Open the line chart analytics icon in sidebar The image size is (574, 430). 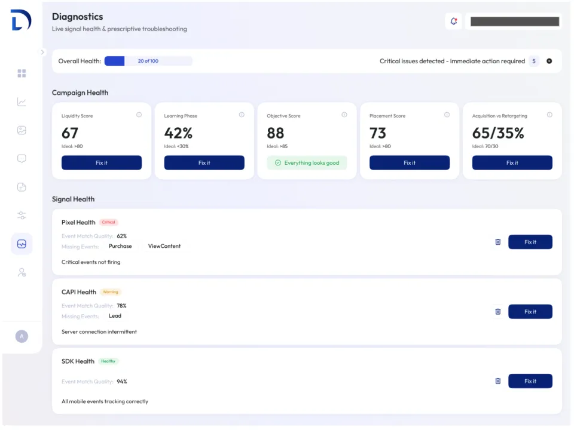click(x=22, y=102)
